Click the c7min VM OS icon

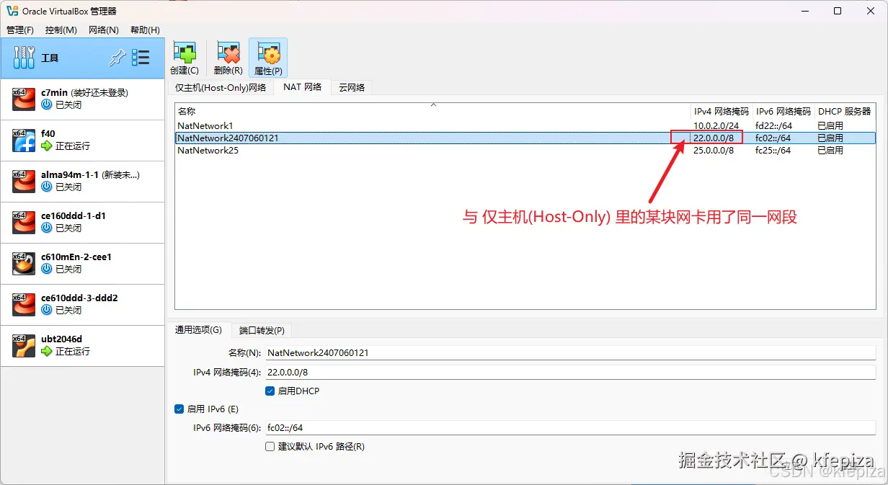click(x=24, y=99)
